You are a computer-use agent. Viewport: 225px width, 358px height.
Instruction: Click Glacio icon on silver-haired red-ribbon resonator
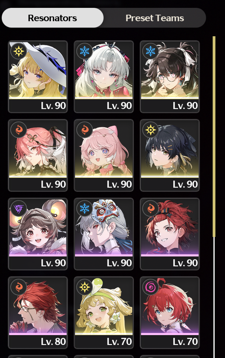click(84, 51)
